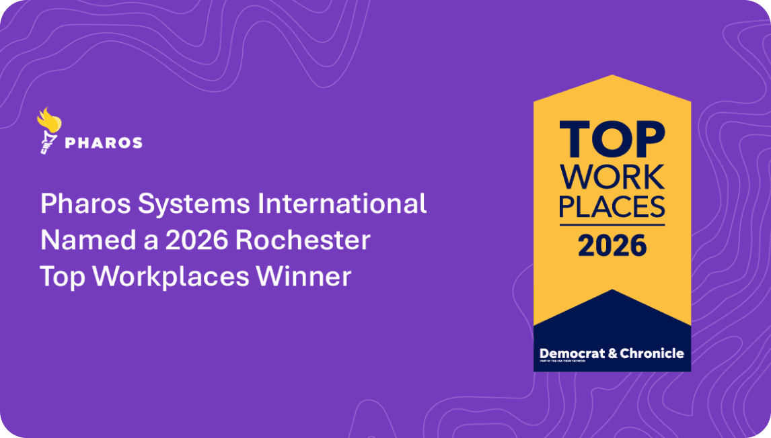This screenshot has height=438, width=771.
Task: Click the Pharos torch flame logo icon
Action: 48,130
